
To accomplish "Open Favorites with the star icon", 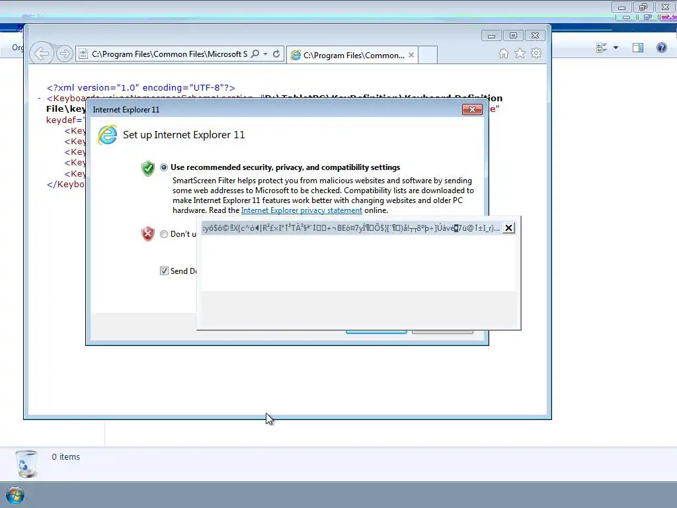I will pos(520,53).
